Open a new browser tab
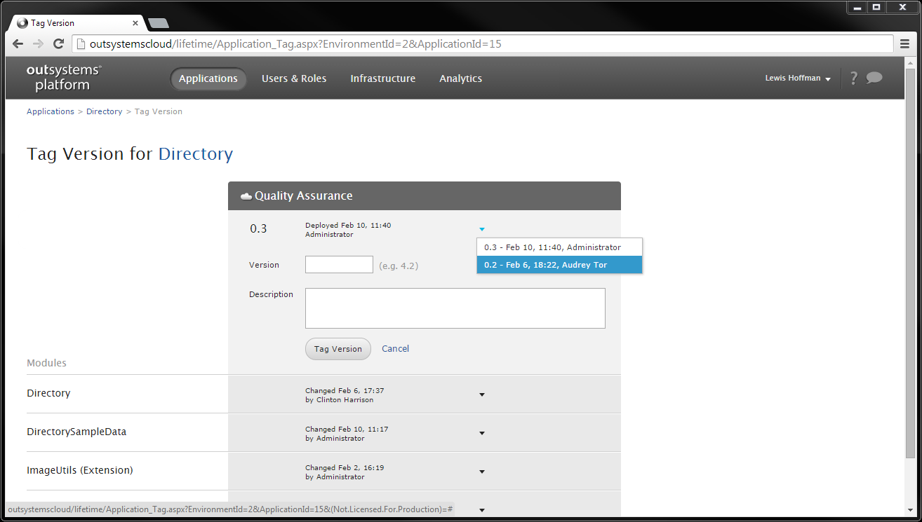The height and width of the screenshot is (522, 922). pyautogui.click(x=159, y=23)
